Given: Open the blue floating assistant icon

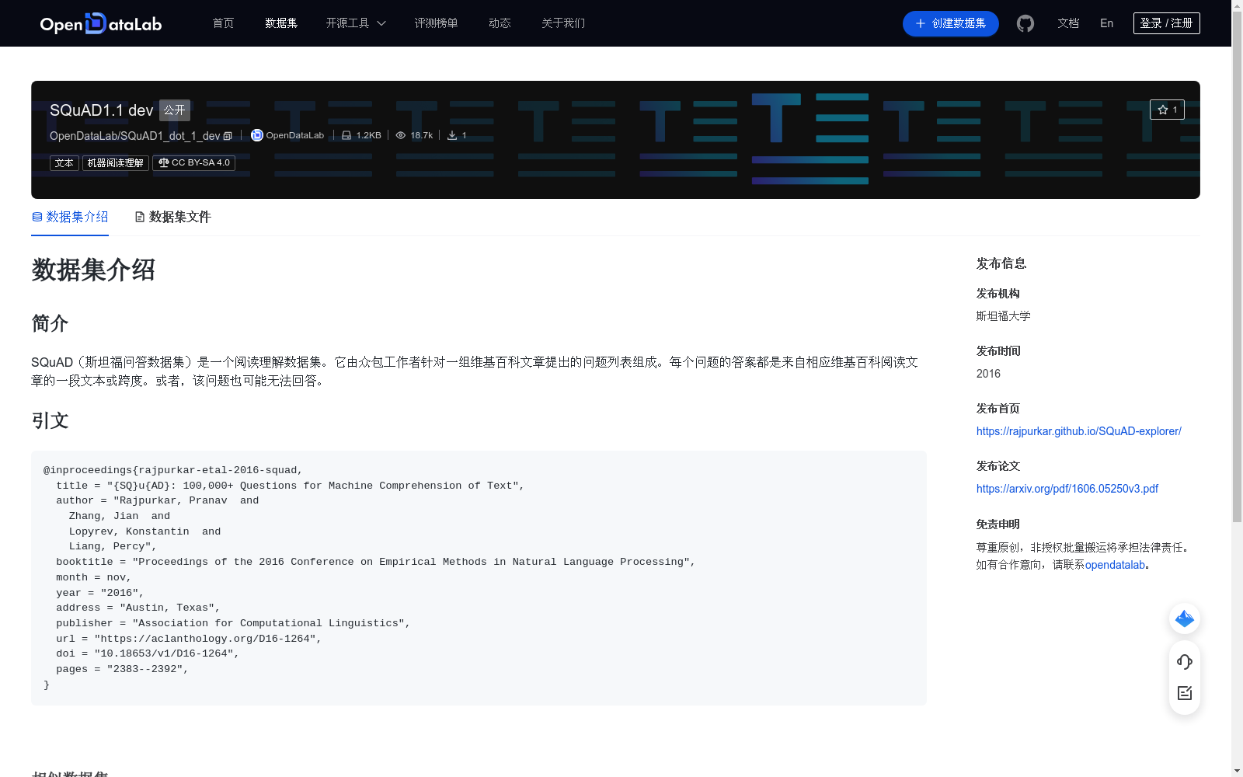Looking at the screenshot, I should [1185, 618].
